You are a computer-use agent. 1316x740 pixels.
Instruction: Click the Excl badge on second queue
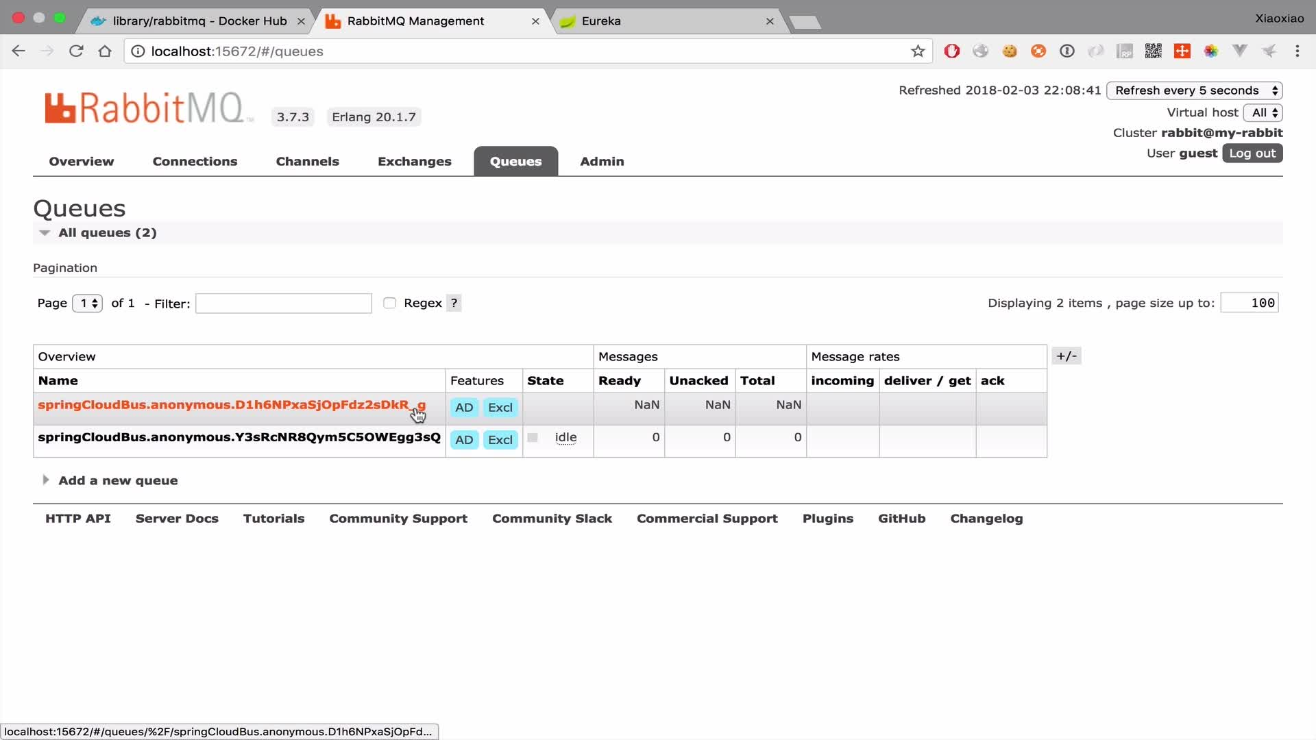coord(500,439)
